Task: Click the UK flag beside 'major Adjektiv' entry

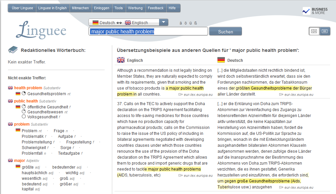Action: coord(10,161)
